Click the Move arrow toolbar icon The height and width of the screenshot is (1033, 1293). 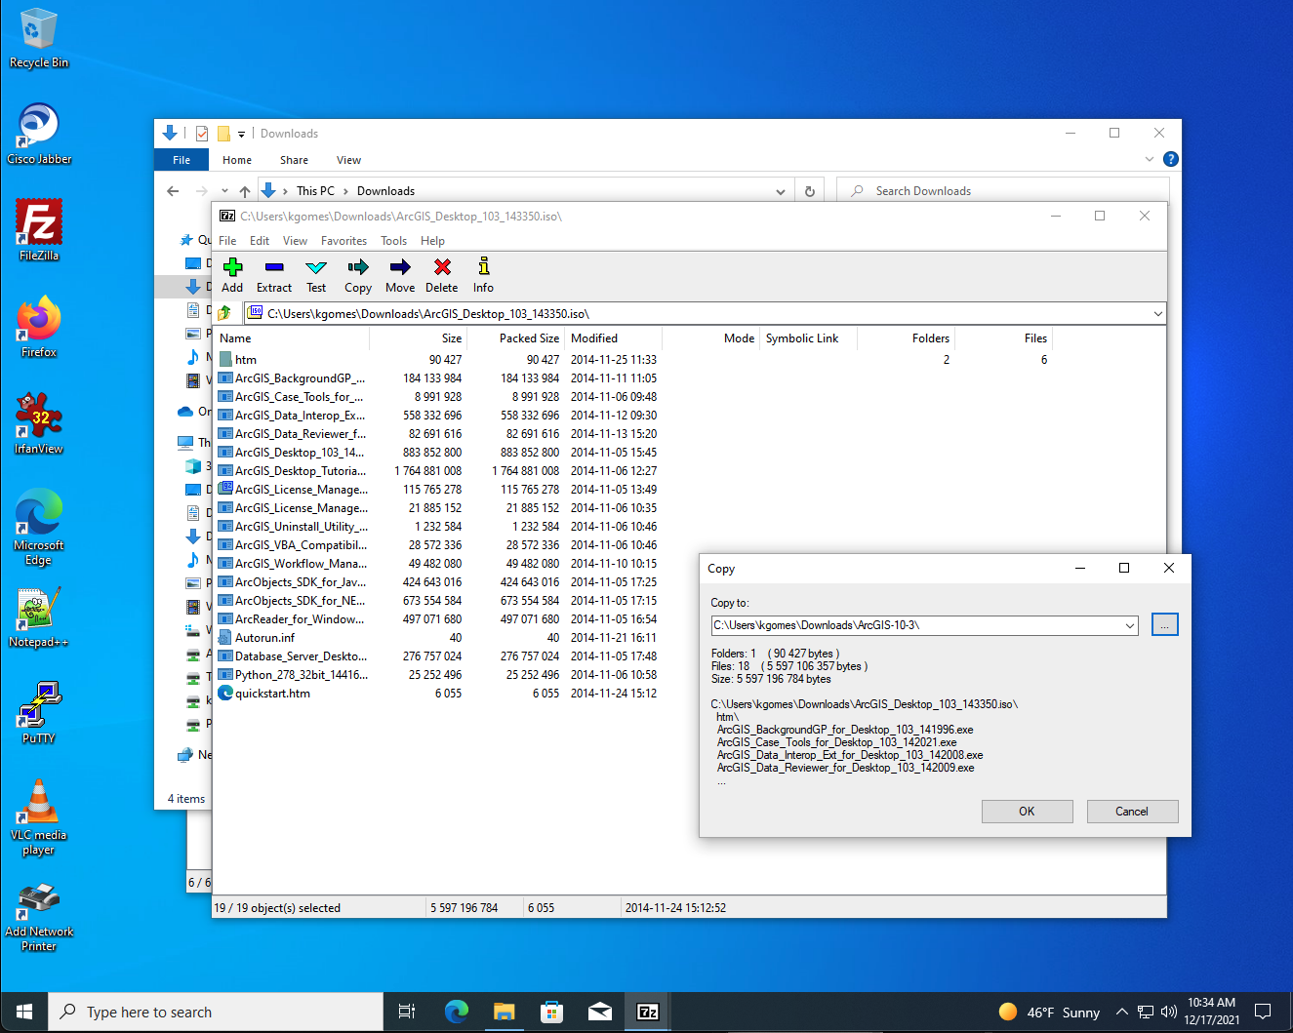coord(400,267)
